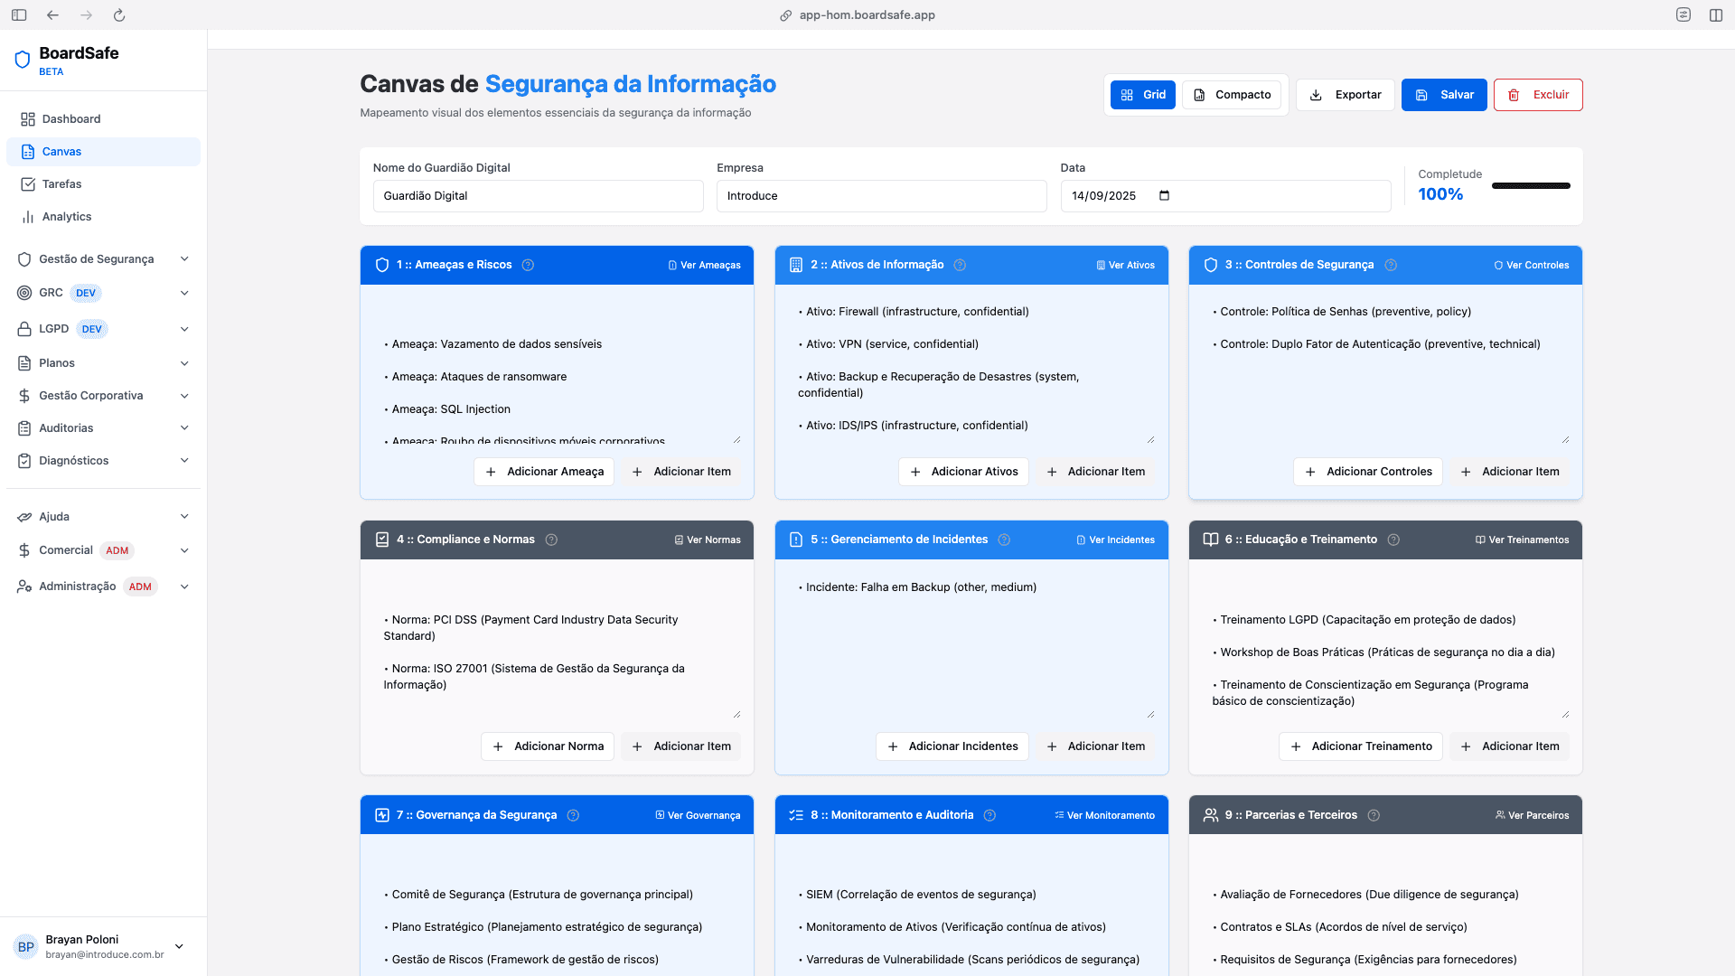
Task: Click help icon beside Controles de Segurança
Action: (x=1391, y=265)
